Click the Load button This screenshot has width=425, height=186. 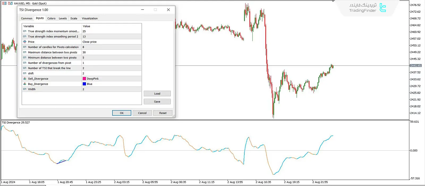(x=157, y=94)
